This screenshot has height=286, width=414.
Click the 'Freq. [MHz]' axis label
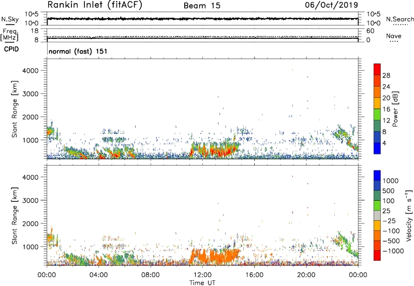[10, 35]
